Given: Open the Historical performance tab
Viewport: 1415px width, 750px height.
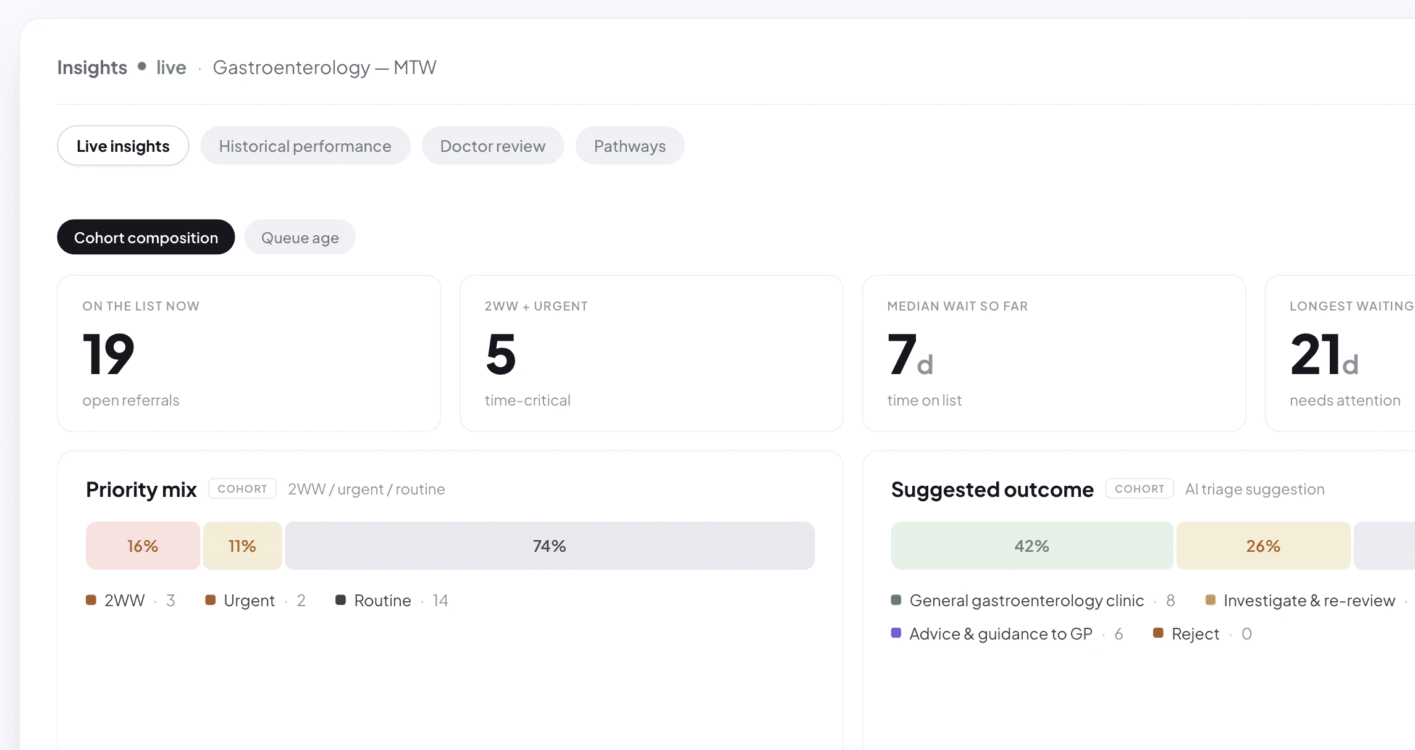Looking at the screenshot, I should (x=305, y=146).
